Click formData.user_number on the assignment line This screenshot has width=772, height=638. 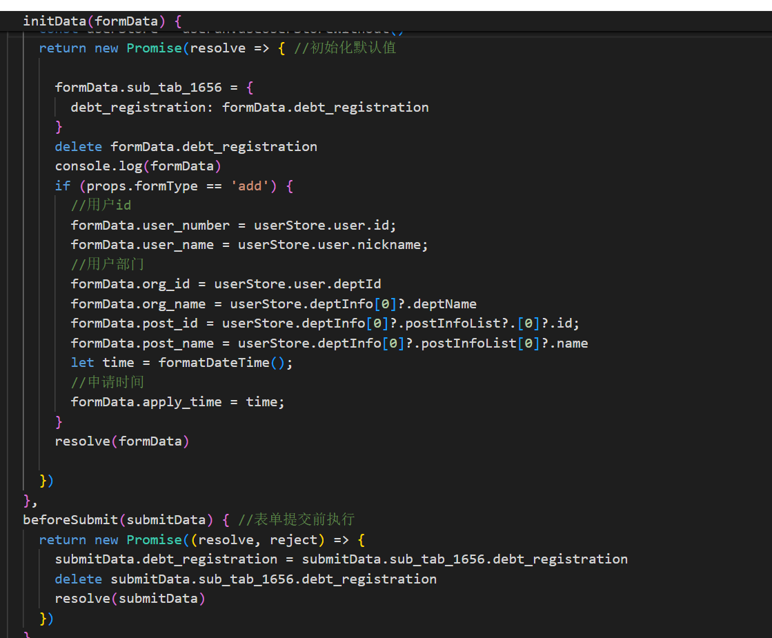[150, 226]
